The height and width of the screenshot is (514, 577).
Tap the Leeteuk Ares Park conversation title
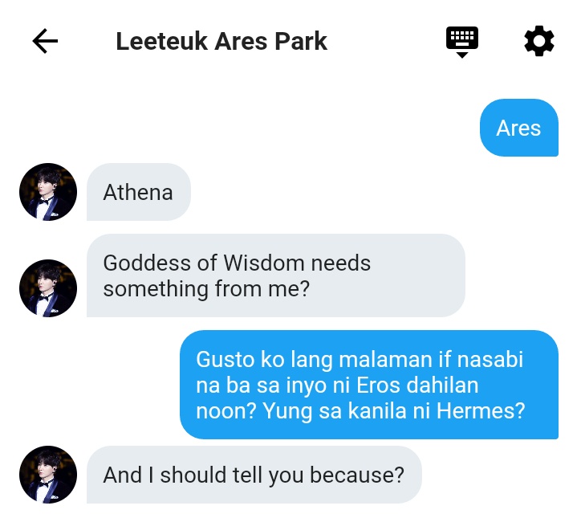click(x=221, y=41)
